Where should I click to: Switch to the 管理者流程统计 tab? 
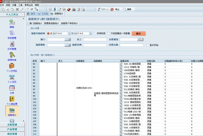coord(51,24)
